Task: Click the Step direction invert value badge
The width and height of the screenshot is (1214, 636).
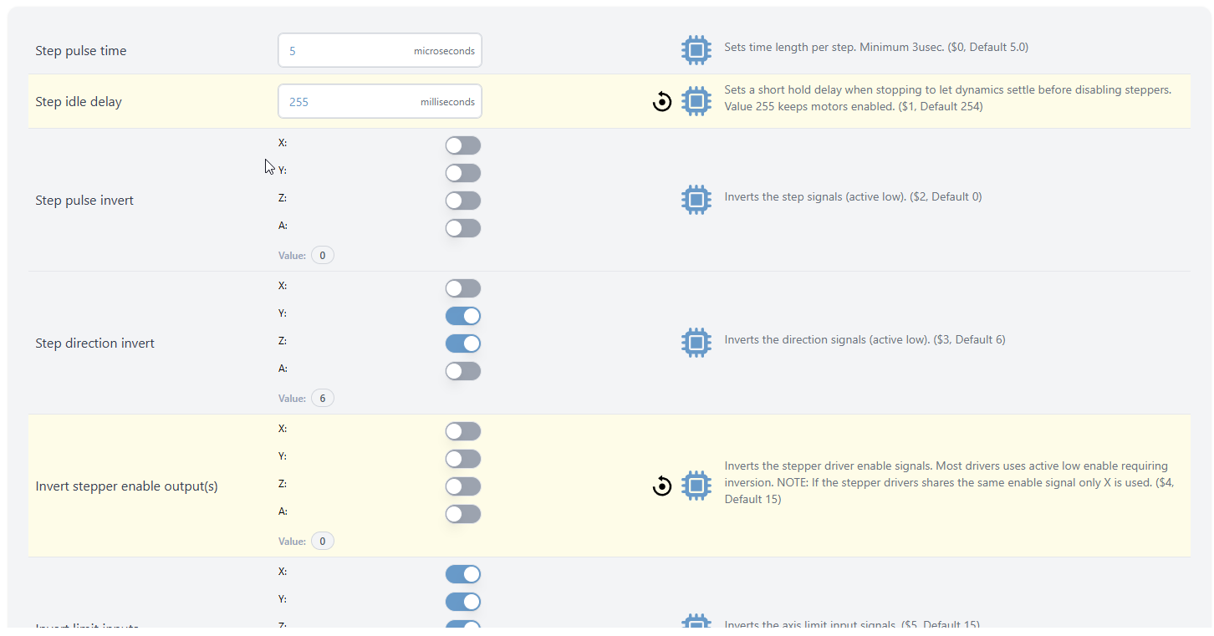Action: [x=322, y=399]
